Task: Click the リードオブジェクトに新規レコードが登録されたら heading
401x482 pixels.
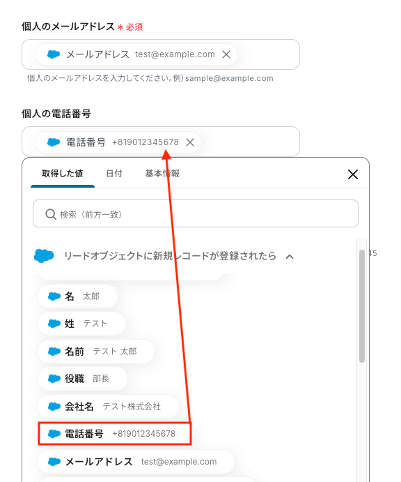Action: 171,256
